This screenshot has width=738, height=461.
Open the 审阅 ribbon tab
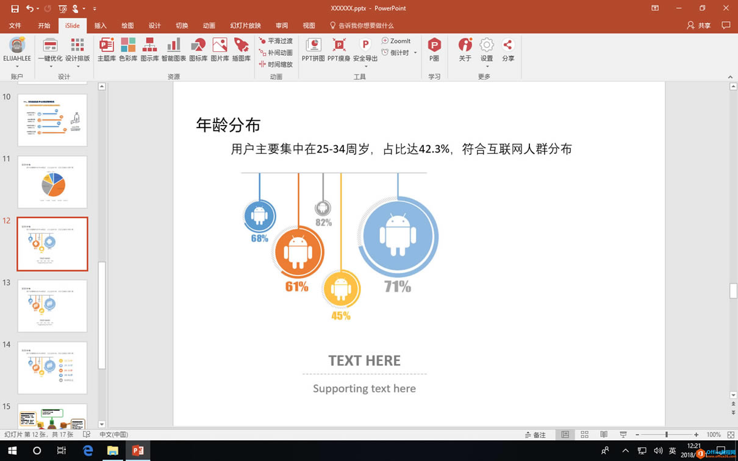click(x=281, y=26)
